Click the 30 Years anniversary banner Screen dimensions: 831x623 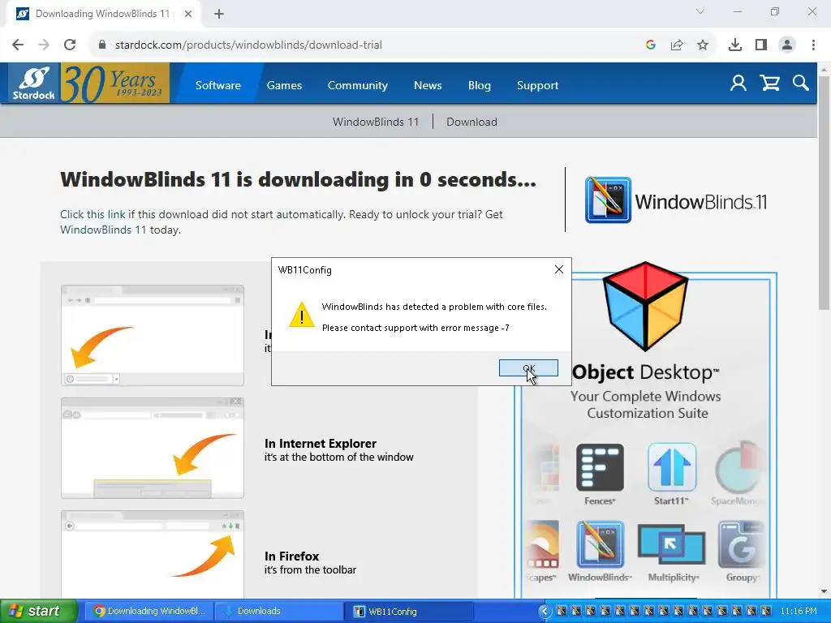pyautogui.click(x=115, y=84)
